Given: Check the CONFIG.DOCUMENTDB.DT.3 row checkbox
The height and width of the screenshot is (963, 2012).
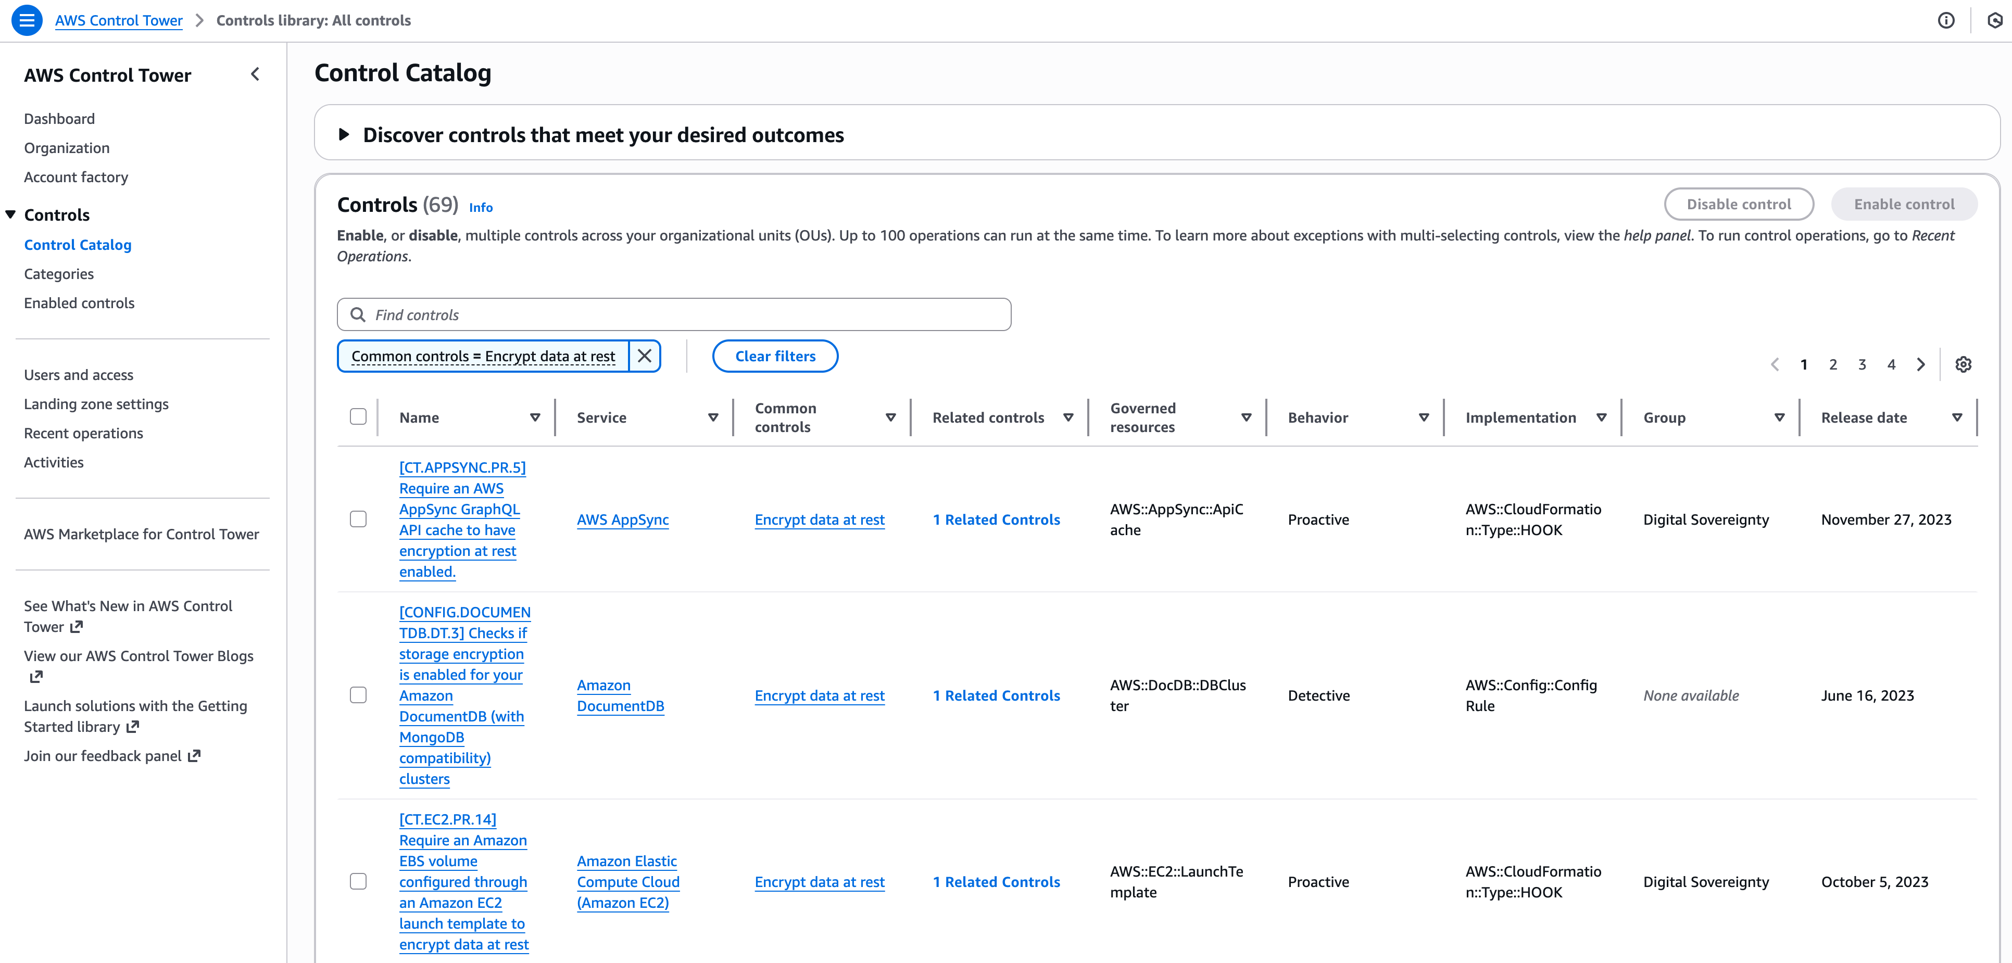Looking at the screenshot, I should pos(358,695).
